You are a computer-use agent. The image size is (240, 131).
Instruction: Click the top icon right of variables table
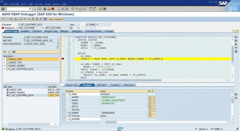[x=236, y=94]
